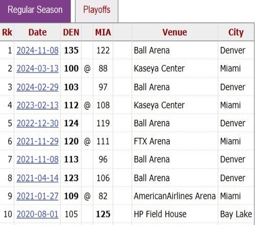Sort table by the City column header

tap(236, 32)
